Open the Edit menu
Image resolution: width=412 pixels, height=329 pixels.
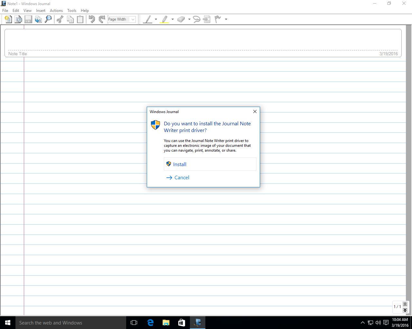tap(16, 11)
